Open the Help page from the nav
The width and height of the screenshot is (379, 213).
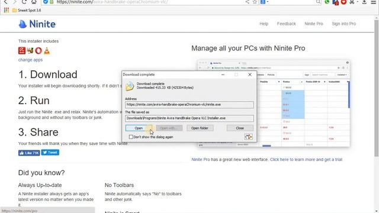click(264, 24)
